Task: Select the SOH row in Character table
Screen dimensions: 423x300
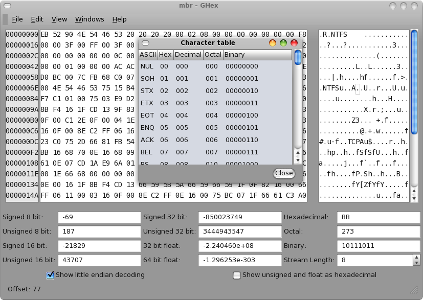Action: click(215, 78)
